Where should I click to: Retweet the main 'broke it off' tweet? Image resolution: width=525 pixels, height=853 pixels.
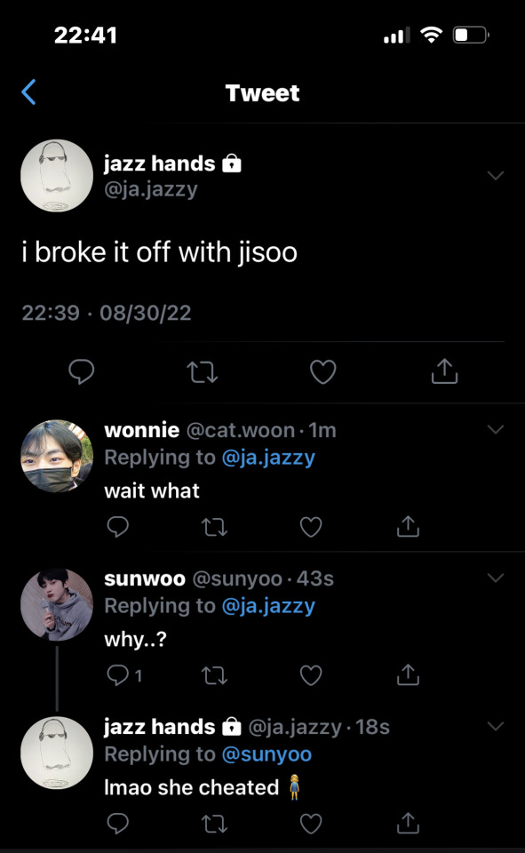pyautogui.click(x=203, y=372)
